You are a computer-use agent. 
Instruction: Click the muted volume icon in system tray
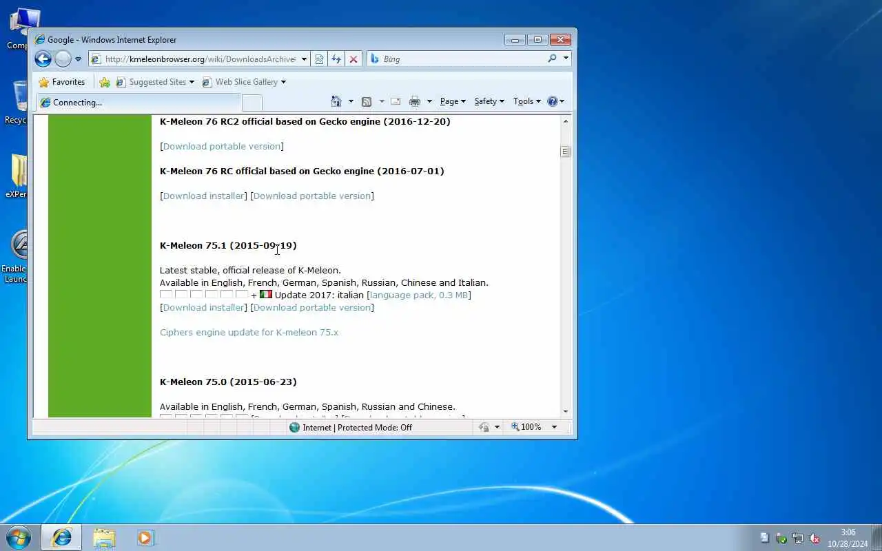coord(814,538)
